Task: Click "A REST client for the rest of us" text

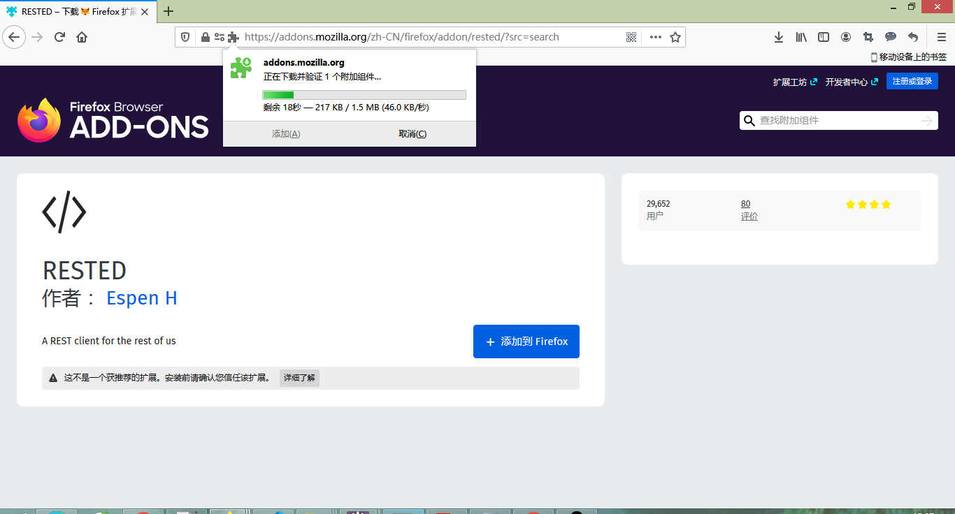Action: 109,341
